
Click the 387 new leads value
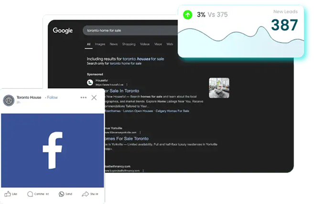click(x=284, y=25)
